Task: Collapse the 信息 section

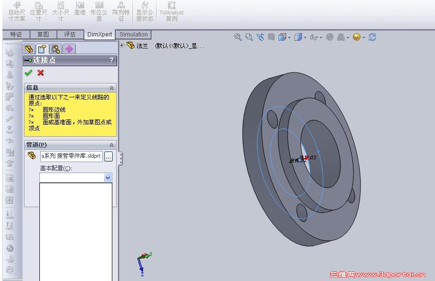Action: (111, 88)
